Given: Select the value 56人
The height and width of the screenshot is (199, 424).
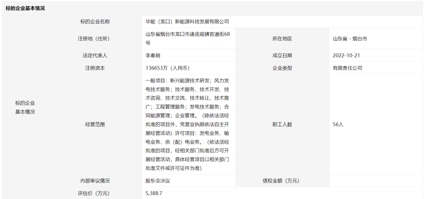Looking at the screenshot, I should pos(338,124).
